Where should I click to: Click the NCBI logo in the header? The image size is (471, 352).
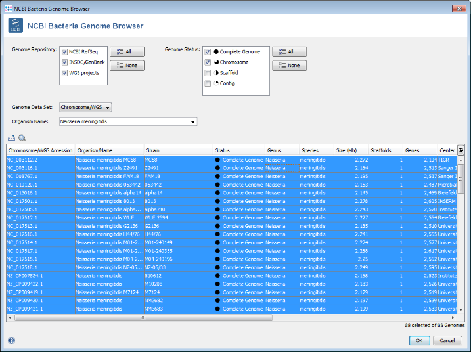(x=16, y=26)
